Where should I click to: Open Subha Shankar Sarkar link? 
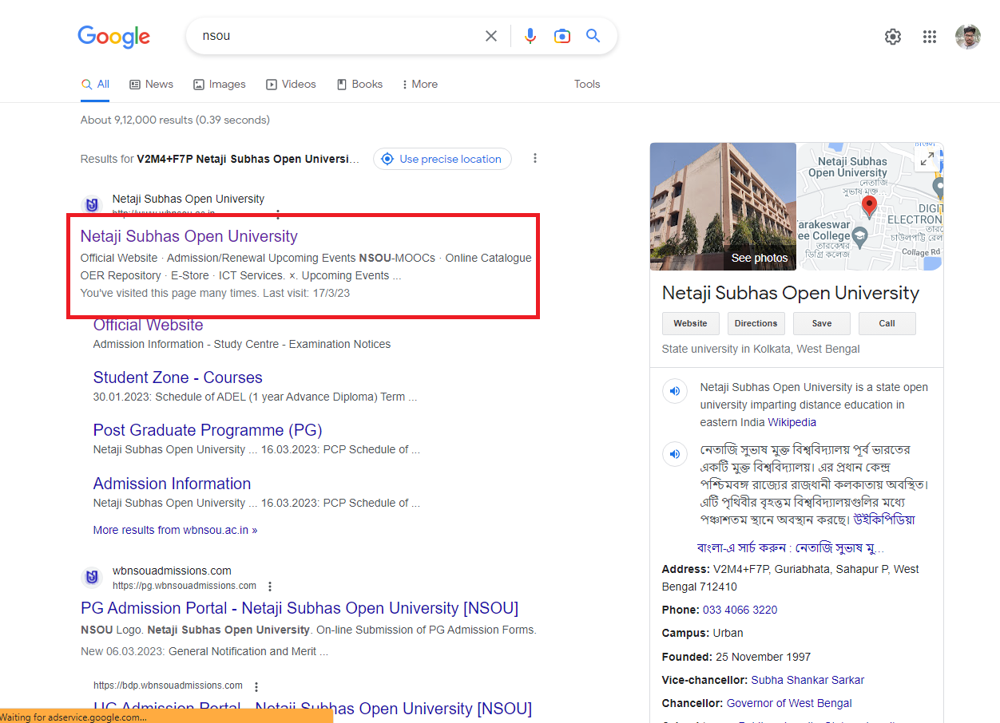808,680
